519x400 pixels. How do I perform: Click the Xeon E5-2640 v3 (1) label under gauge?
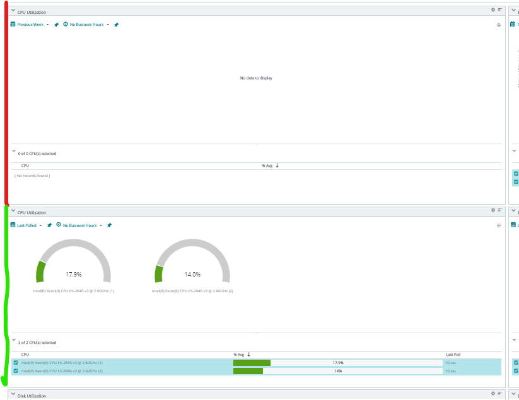click(x=74, y=291)
